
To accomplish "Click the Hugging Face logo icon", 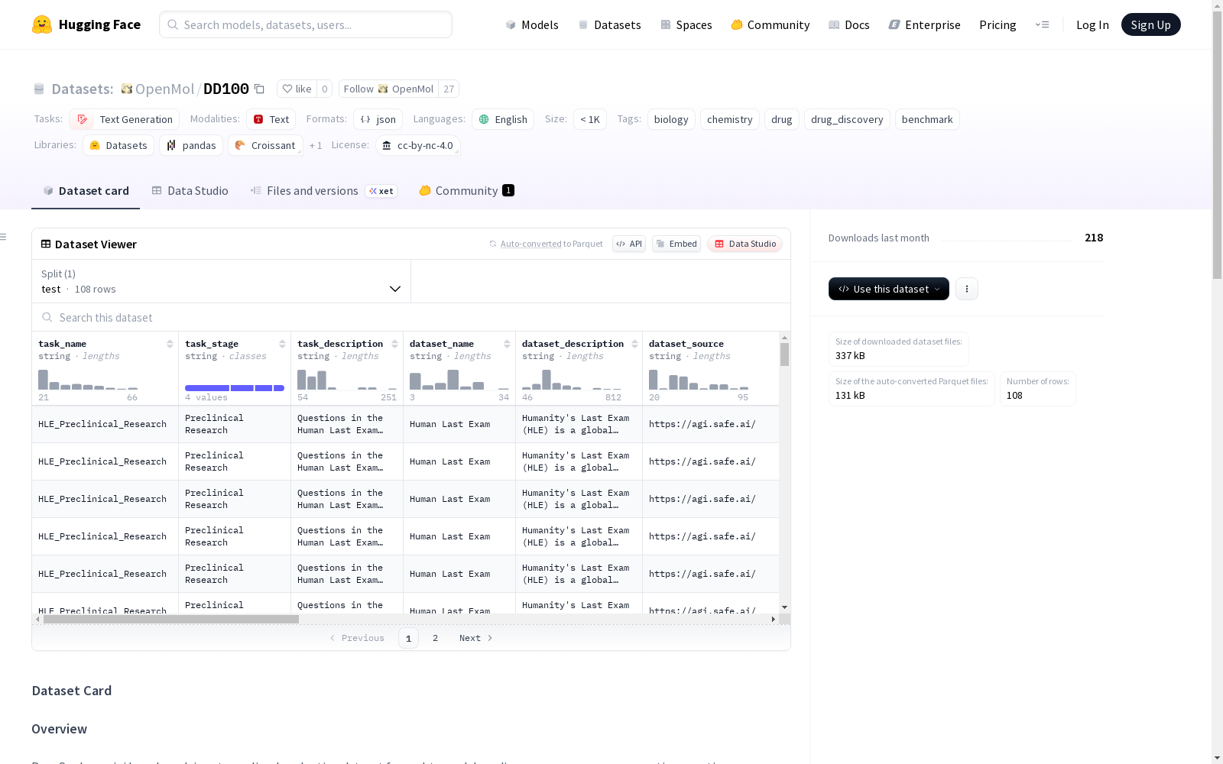I will (x=42, y=24).
